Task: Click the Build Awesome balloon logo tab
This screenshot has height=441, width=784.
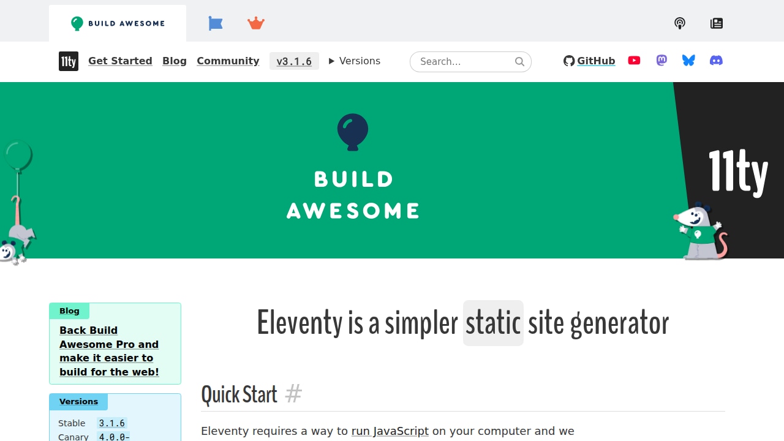Action: [x=118, y=23]
